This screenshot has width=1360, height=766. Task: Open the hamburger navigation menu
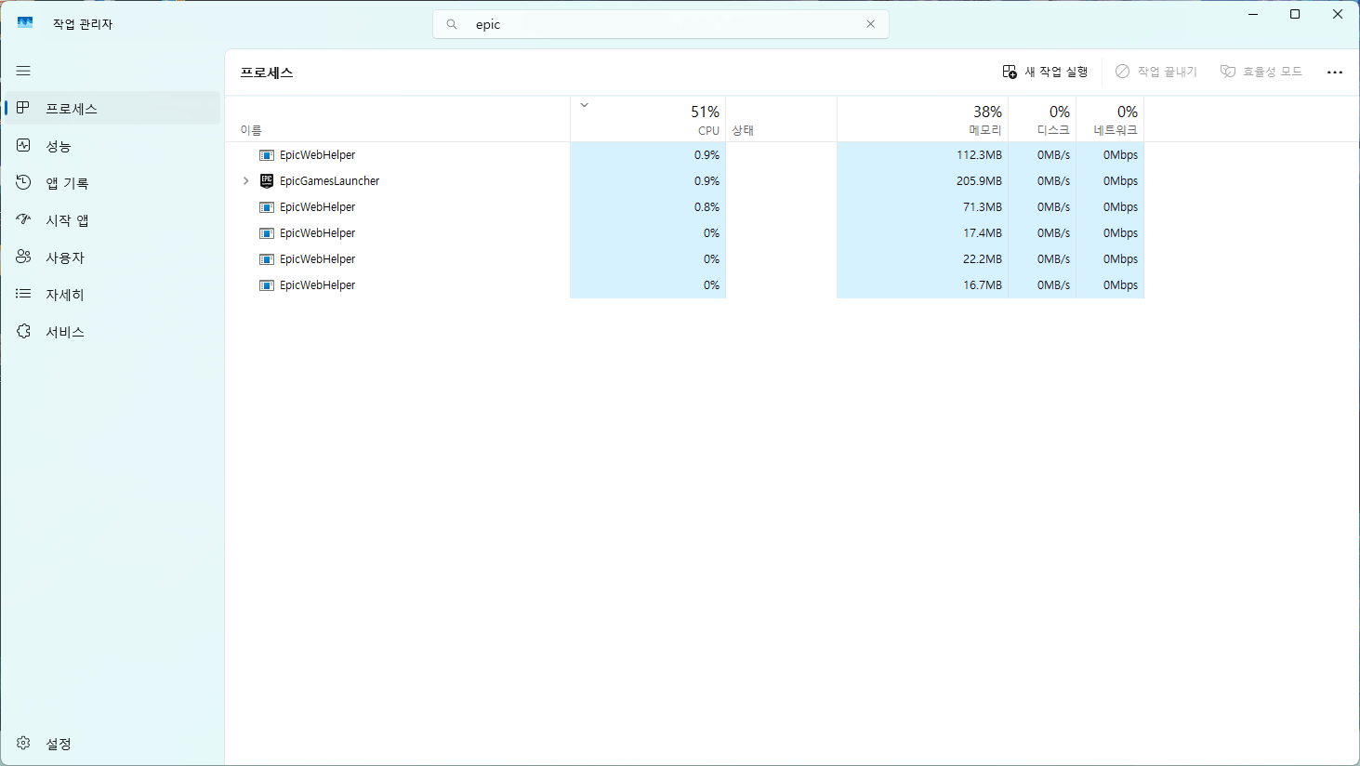pyautogui.click(x=23, y=71)
